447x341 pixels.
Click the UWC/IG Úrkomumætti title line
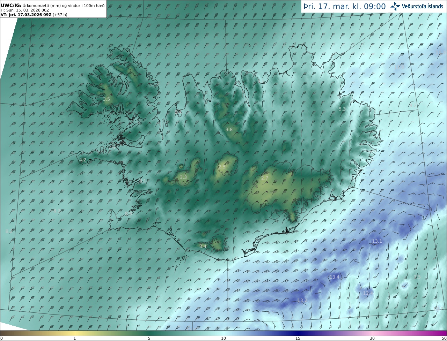point(53,5)
